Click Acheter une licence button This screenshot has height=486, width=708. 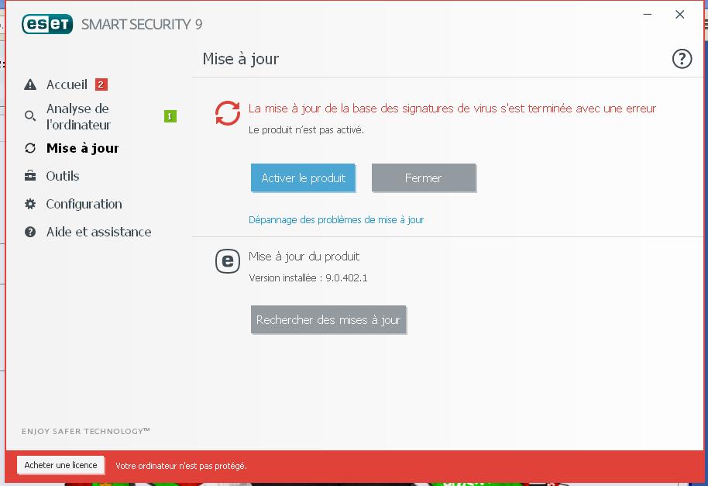pyautogui.click(x=60, y=465)
